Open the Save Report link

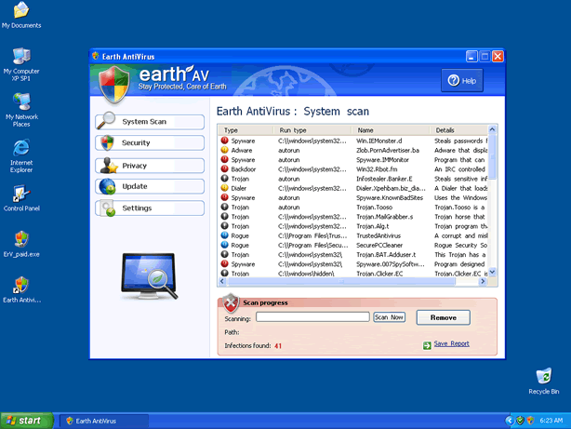[x=451, y=344]
